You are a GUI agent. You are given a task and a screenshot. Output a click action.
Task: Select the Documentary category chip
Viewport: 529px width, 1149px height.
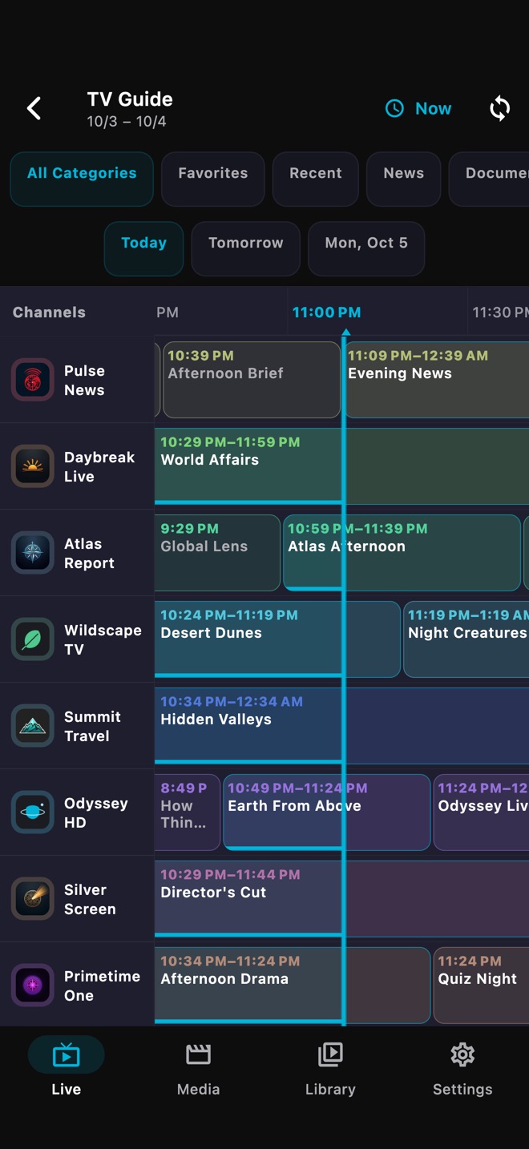click(x=489, y=179)
